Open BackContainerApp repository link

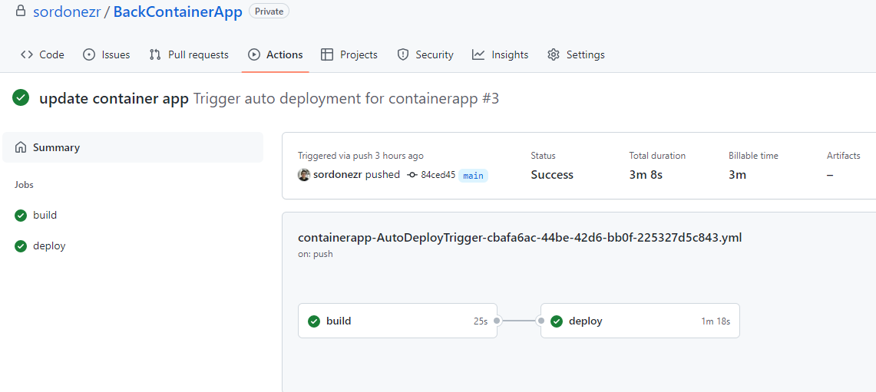[x=177, y=12]
